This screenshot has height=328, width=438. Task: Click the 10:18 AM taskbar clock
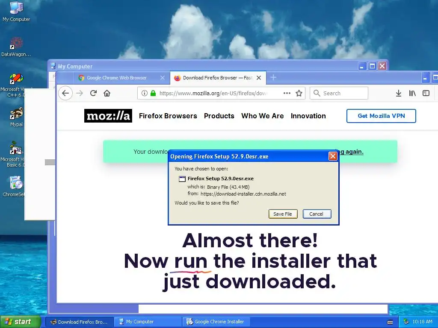pyautogui.click(x=422, y=322)
